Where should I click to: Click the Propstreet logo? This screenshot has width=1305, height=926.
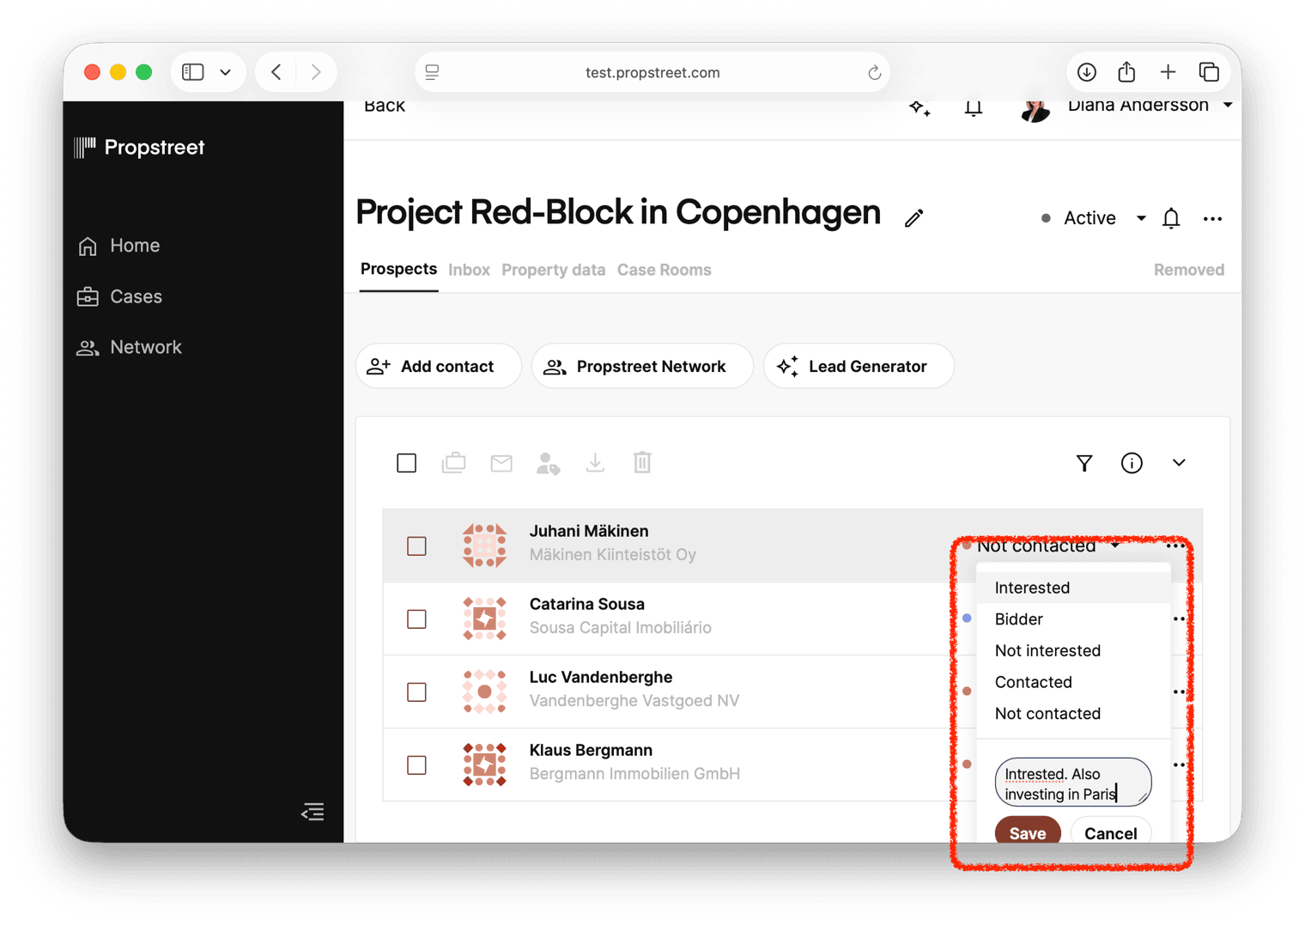140,147
